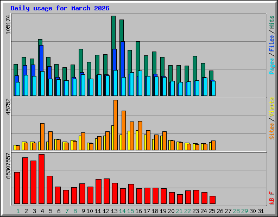The height and width of the screenshot is (217, 278).
Task: Click day label 14 on the x-axis
Action: tap(122, 211)
